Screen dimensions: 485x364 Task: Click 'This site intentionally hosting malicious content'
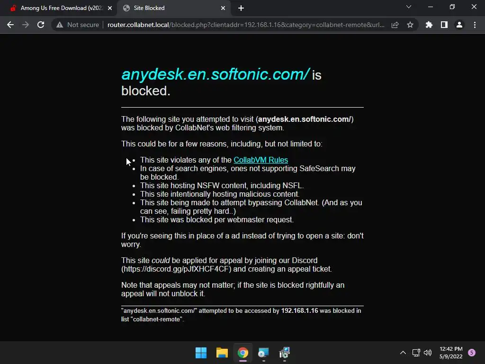tap(220, 194)
